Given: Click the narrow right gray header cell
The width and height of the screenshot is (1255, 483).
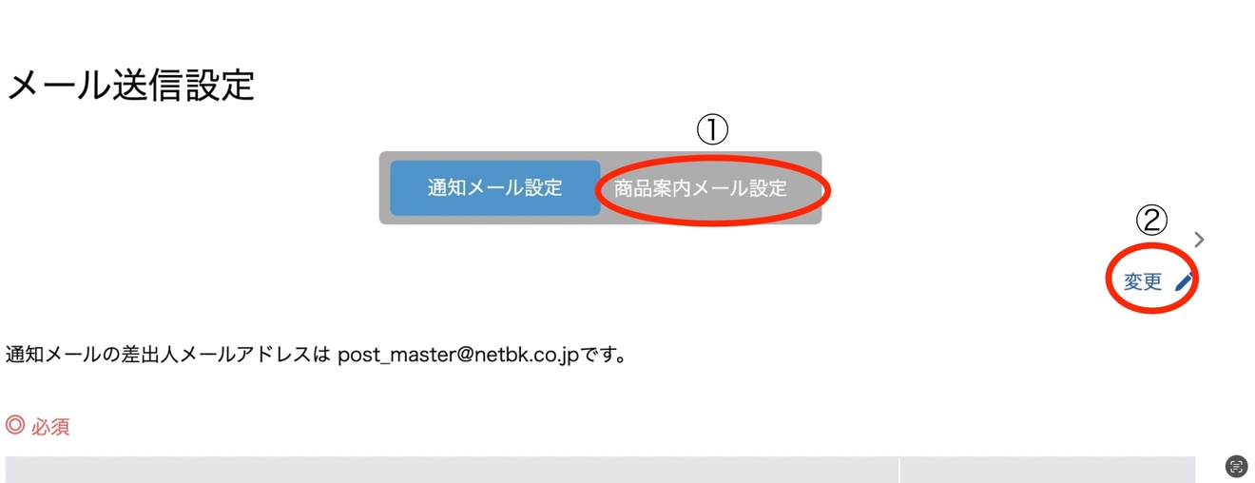Looking at the screenshot, I should point(1048,470).
